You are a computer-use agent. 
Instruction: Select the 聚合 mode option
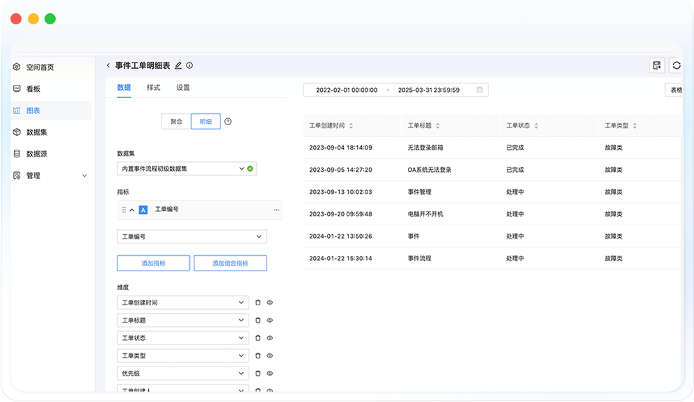click(x=176, y=121)
